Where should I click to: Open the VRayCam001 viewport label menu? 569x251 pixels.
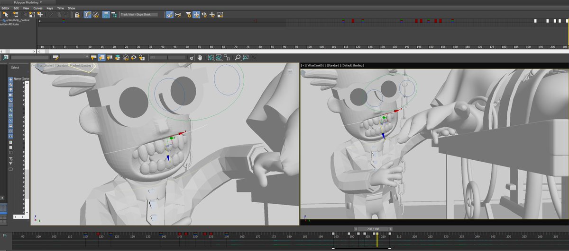[316, 65]
